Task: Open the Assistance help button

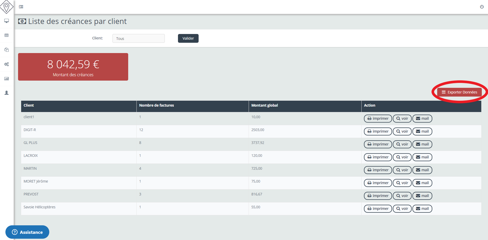Action: [27, 232]
